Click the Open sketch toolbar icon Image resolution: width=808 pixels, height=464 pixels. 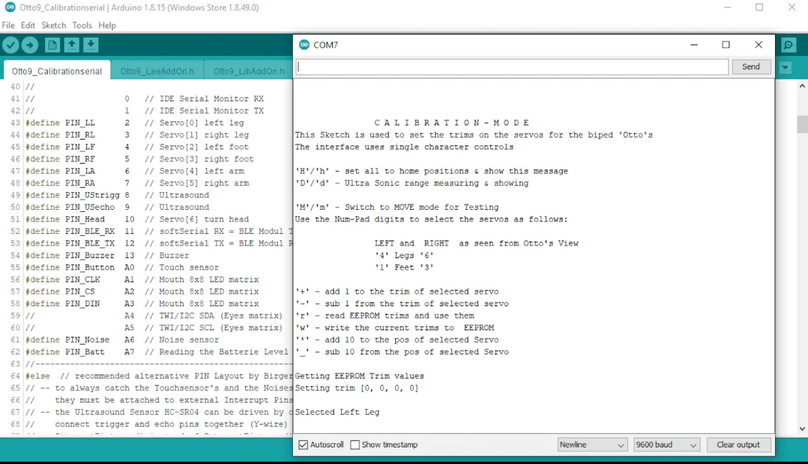pos(71,45)
